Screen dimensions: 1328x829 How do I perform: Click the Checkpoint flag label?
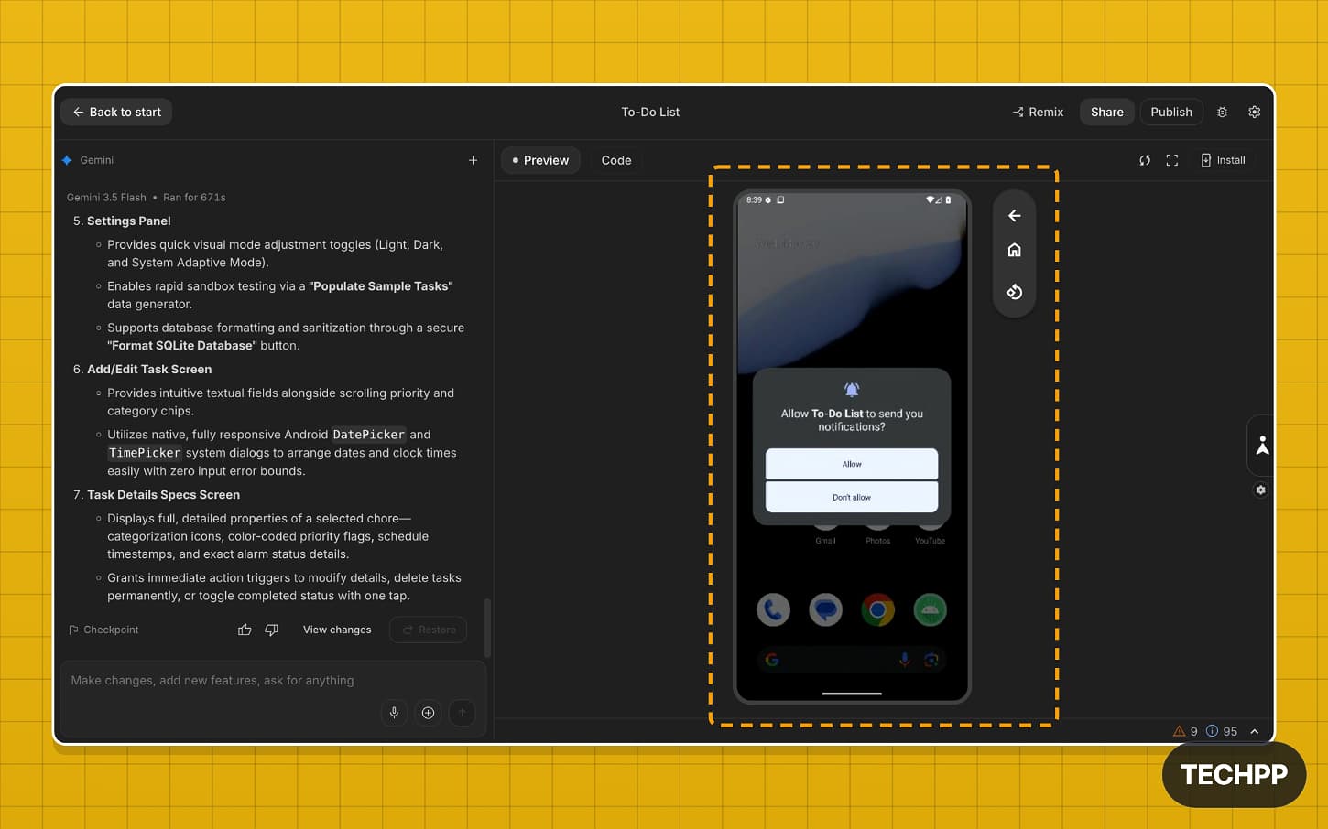click(x=103, y=630)
